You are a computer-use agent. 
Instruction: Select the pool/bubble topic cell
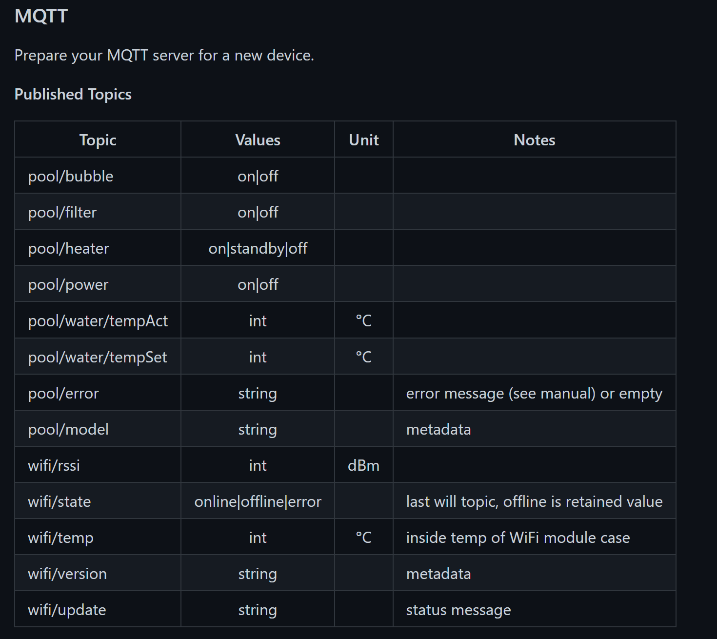71,176
